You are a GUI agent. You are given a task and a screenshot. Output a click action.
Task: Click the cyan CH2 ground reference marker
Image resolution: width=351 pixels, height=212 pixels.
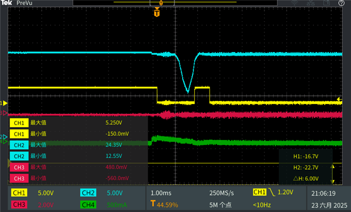click(4, 136)
